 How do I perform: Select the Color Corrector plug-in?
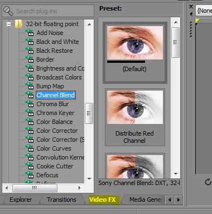click(x=57, y=131)
